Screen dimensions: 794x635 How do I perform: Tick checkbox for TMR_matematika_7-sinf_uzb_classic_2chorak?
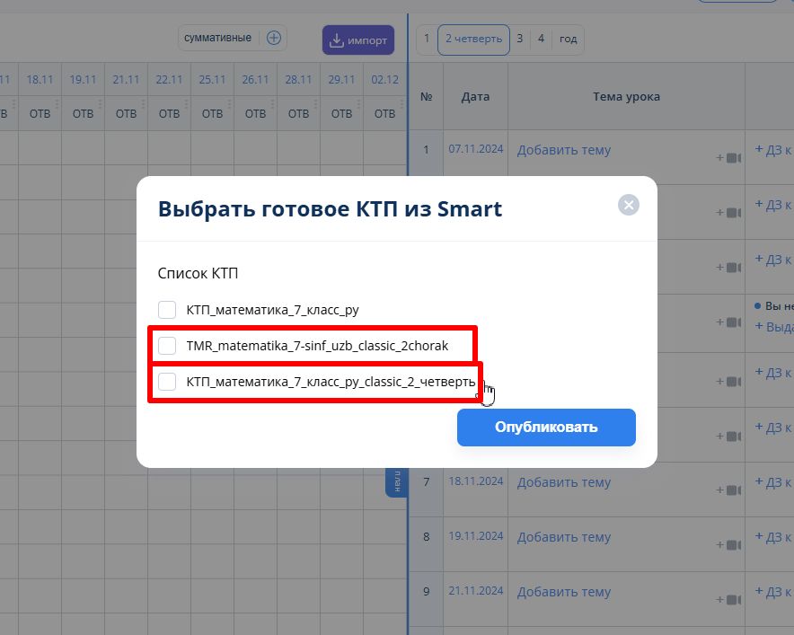[167, 346]
